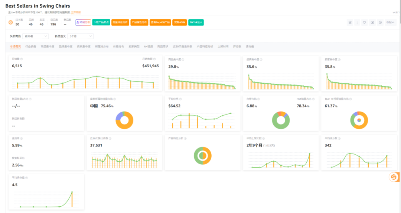Open the grid-layout icon in the top-right toolbar
401x213 pixels.
coord(350,23)
